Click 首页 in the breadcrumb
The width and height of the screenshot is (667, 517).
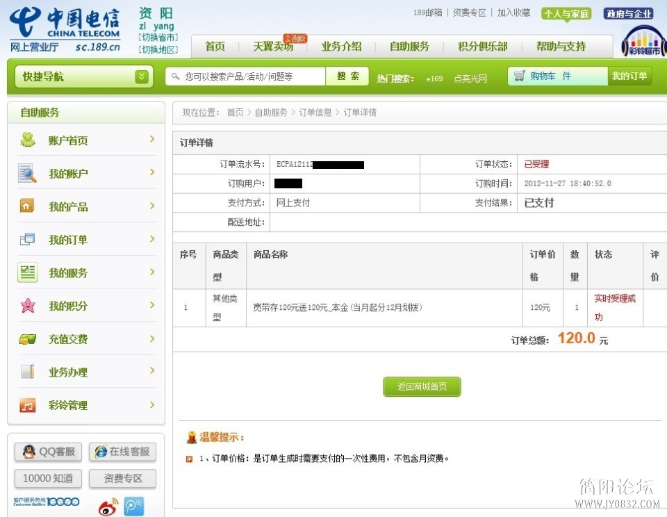pos(236,113)
